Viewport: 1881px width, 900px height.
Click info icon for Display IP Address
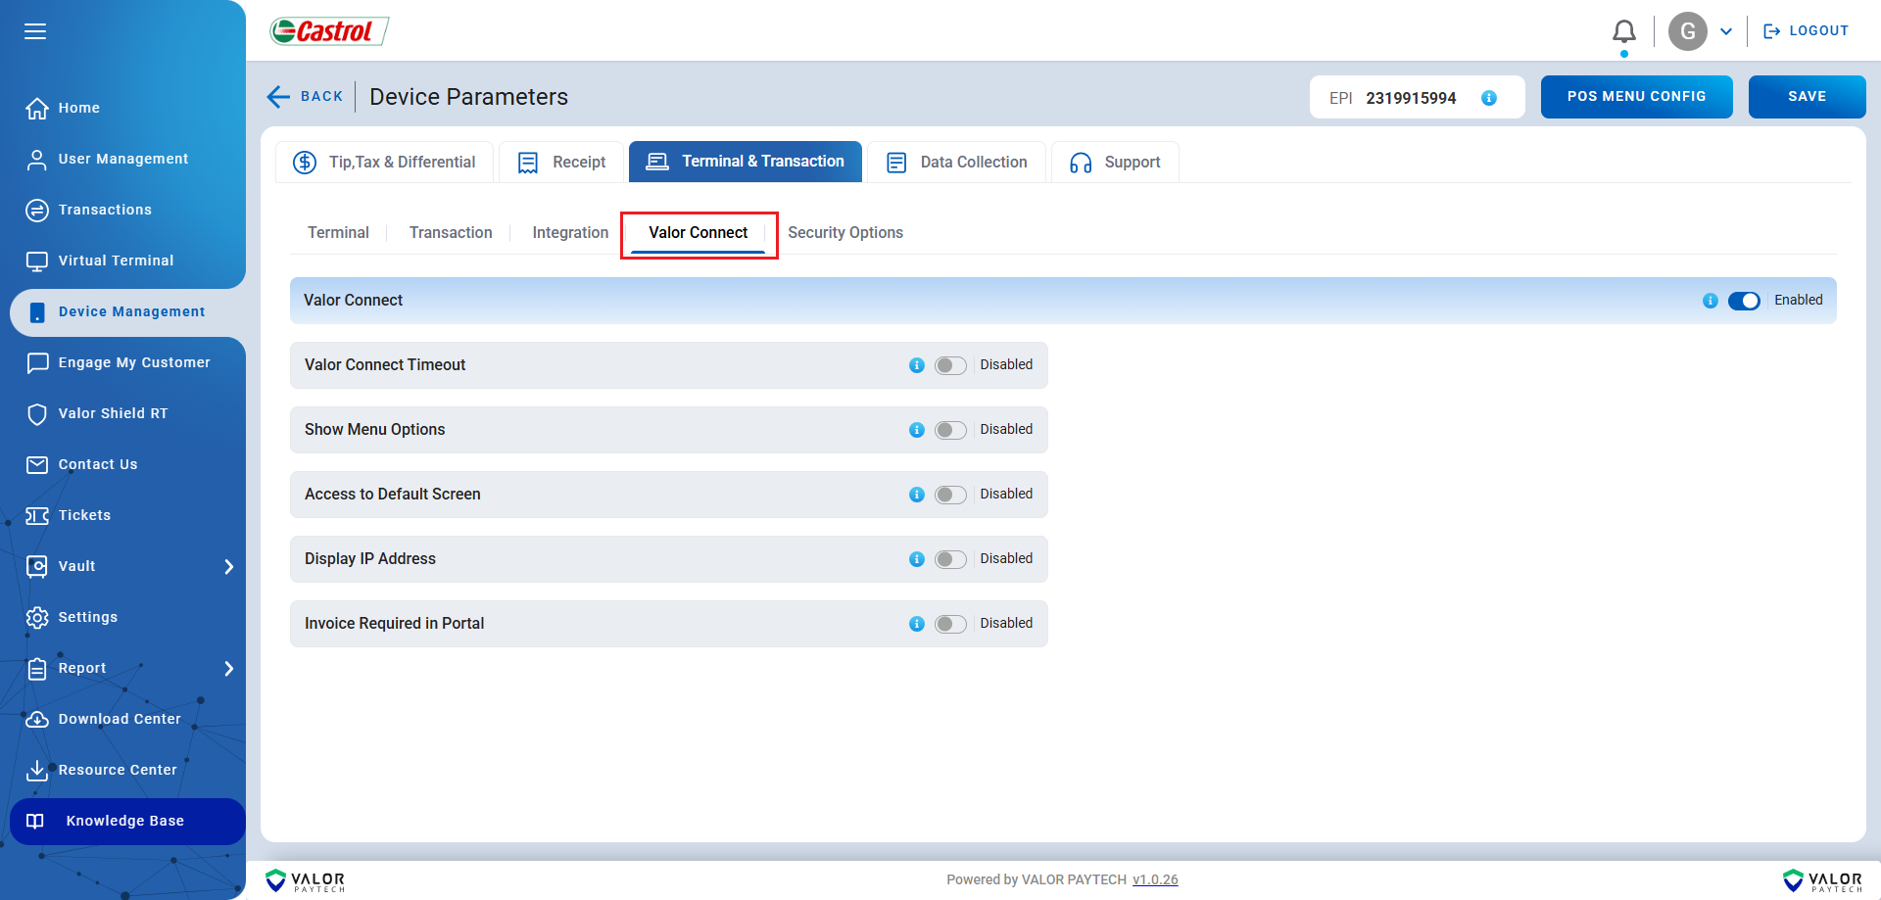(x=917, y=559)
